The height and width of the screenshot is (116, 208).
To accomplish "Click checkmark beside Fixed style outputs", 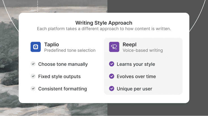I will (x=33, y=76).
